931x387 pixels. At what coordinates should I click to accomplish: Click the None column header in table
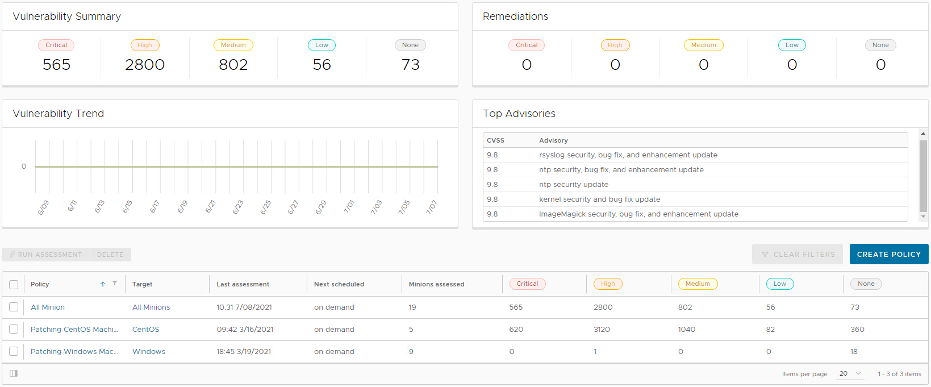(x=866, y=284)
